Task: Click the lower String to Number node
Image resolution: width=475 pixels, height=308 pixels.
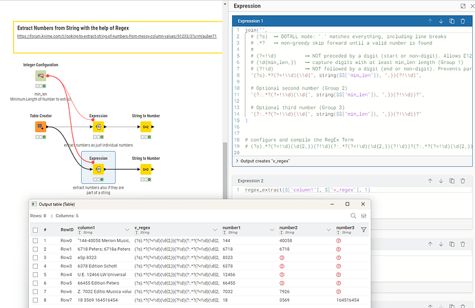Action: 146,169
